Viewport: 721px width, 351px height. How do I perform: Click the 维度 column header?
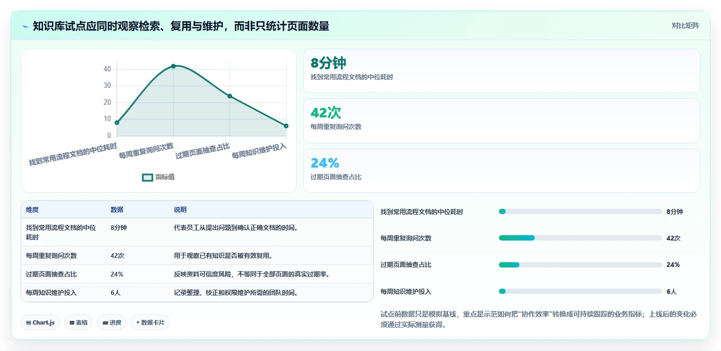32,210
